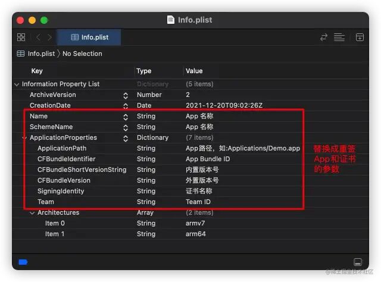
Task: Minimize the window with yellow button
Action: (32, 20)
